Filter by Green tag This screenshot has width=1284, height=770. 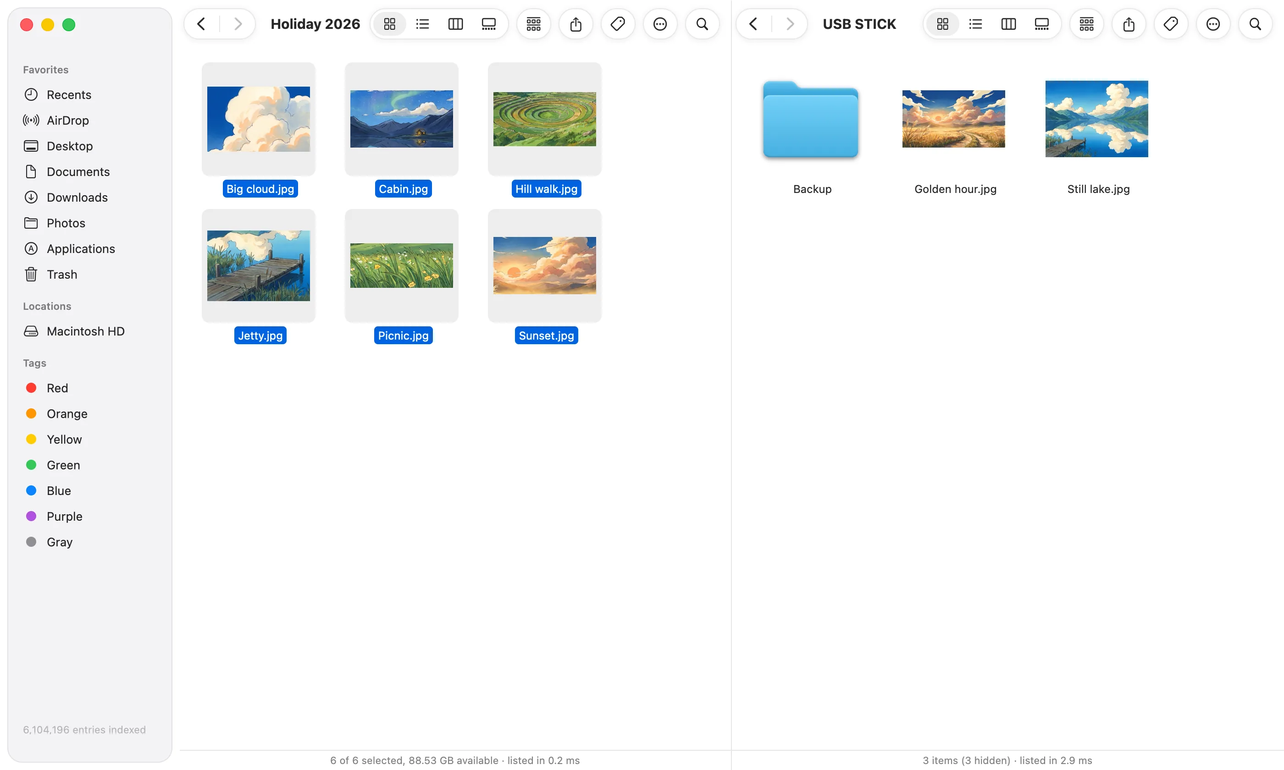(x=89, y=465)
